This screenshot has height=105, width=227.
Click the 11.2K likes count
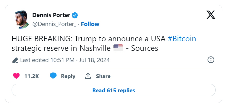tap(32, 76)
